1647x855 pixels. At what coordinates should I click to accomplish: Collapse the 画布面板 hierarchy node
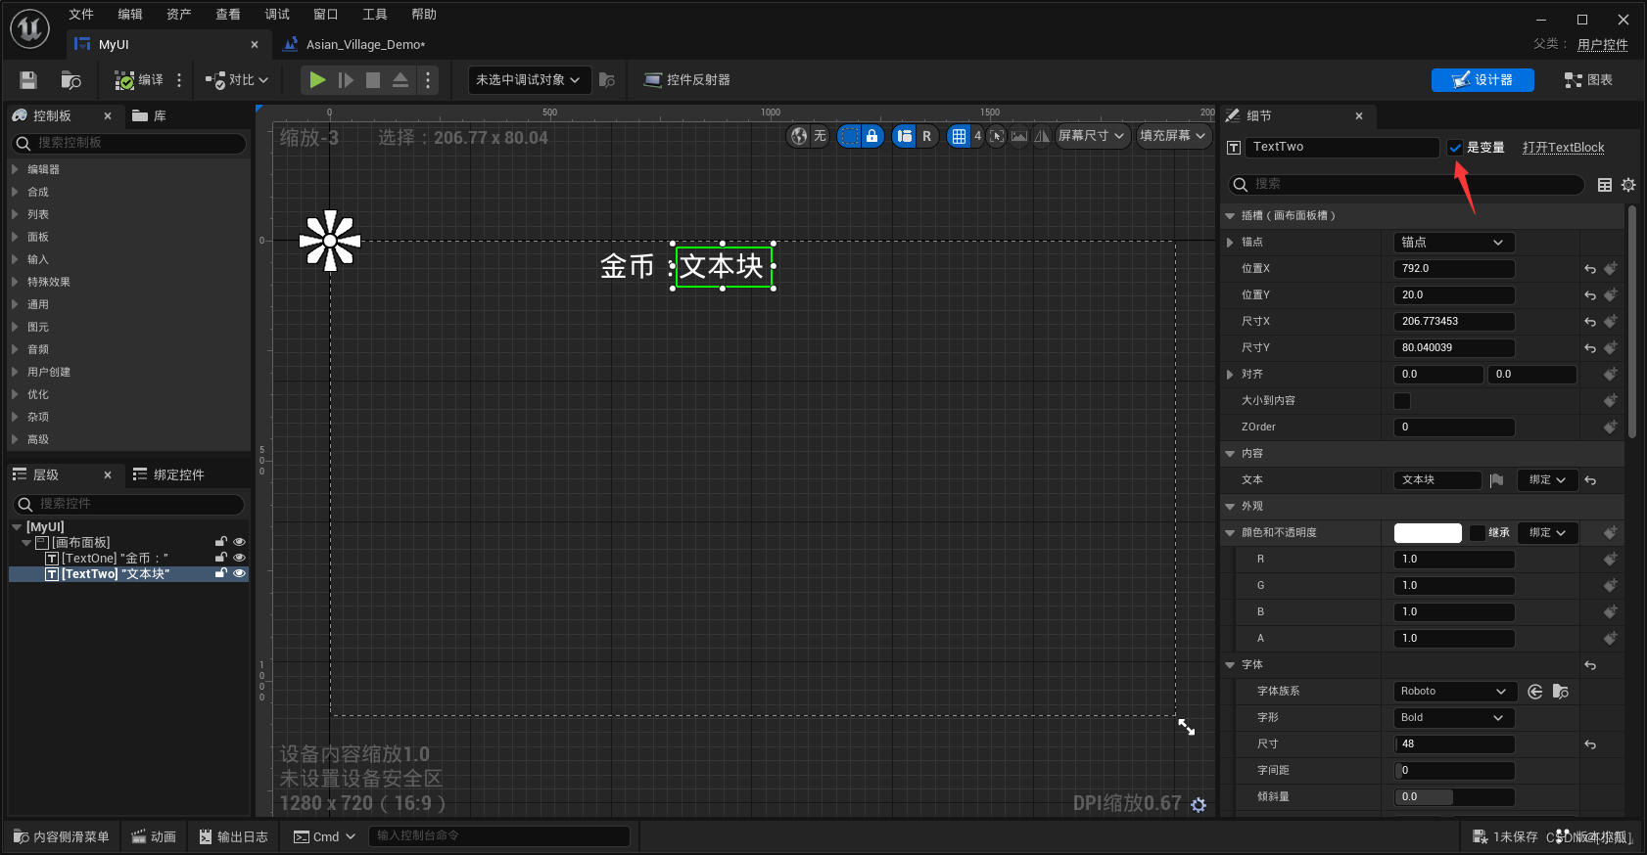point(26,543)
